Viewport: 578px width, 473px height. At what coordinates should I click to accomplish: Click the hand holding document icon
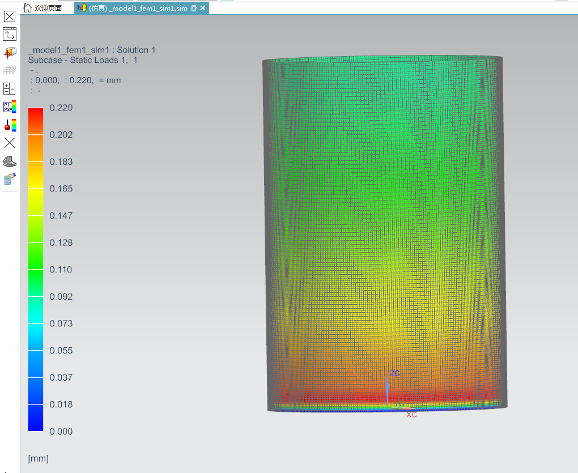(x=10, y=180)
